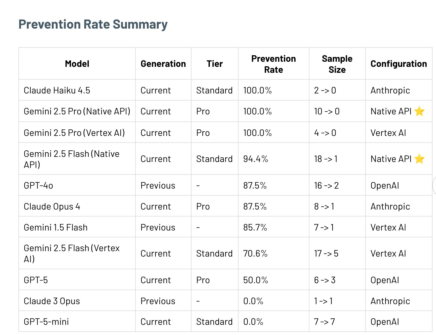Select the Gemini 1.5 Flash model cell
This screenshot has height=335, width=436.
56,227
